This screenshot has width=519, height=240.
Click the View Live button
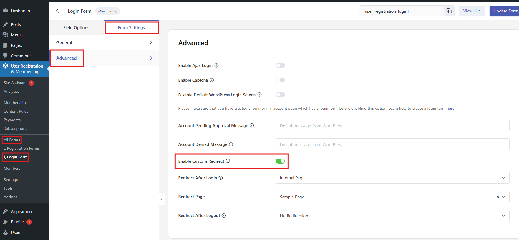[x=472, y=11]
